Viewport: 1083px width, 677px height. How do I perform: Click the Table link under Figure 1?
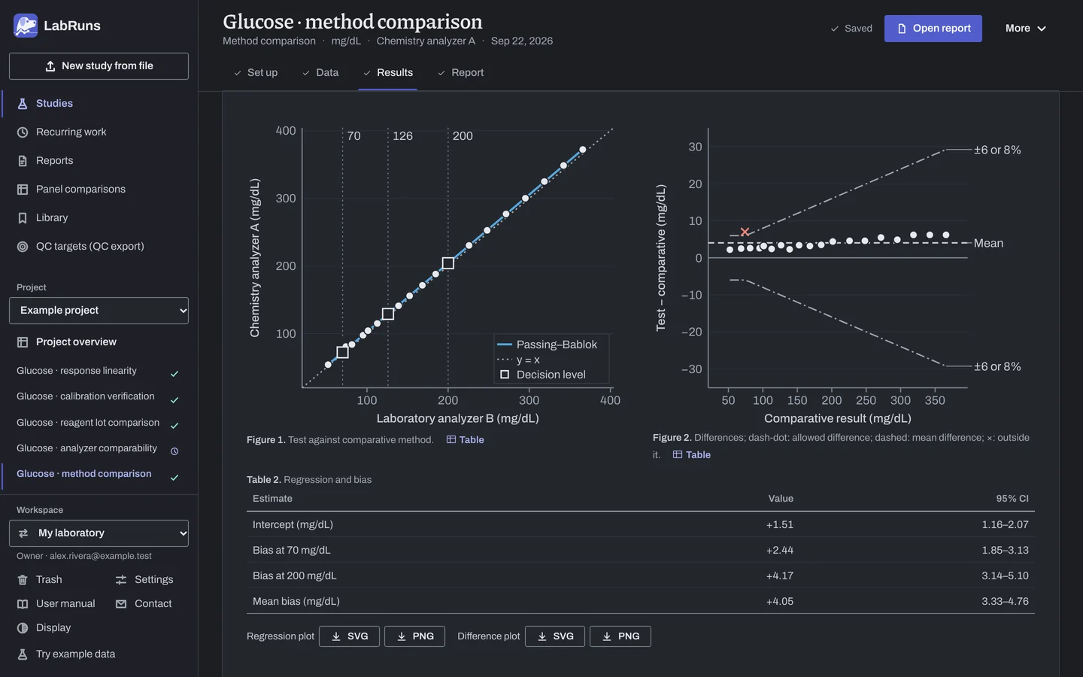466,439
